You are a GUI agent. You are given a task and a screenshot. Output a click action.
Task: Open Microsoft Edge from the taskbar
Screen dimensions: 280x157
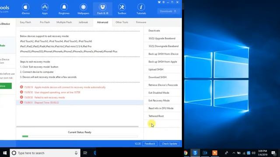(x=95, y=153)
